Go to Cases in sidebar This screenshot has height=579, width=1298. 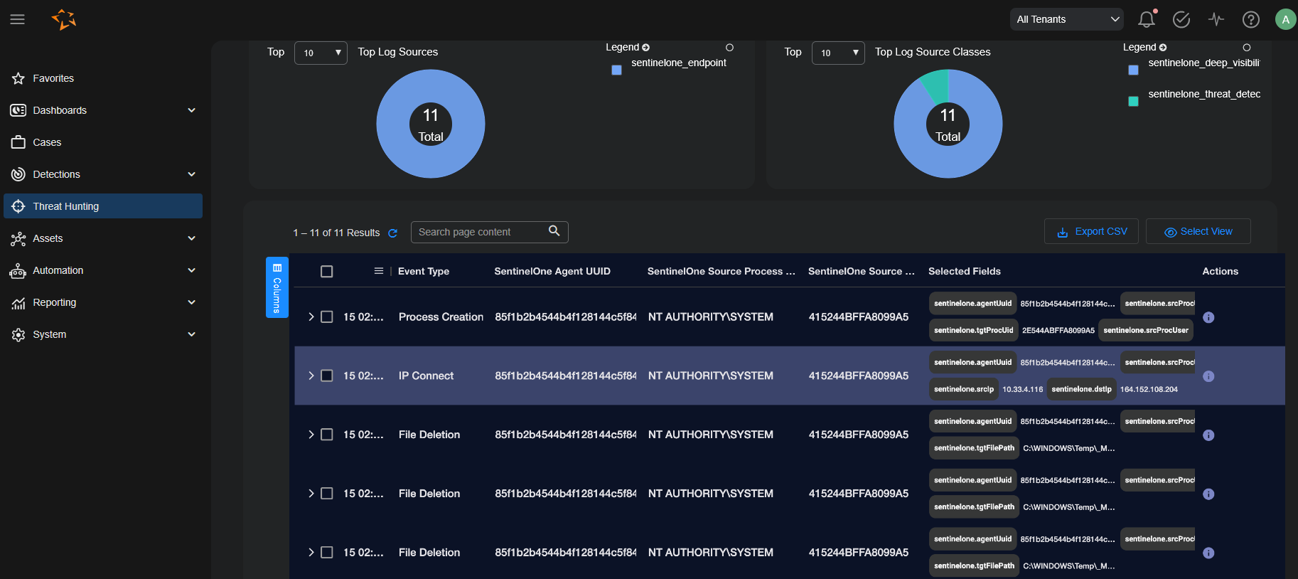click(47, 142)
